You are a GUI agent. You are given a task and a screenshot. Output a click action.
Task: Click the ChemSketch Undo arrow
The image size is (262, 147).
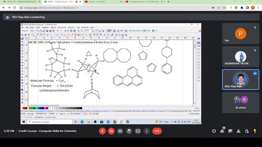pos(57,31)
